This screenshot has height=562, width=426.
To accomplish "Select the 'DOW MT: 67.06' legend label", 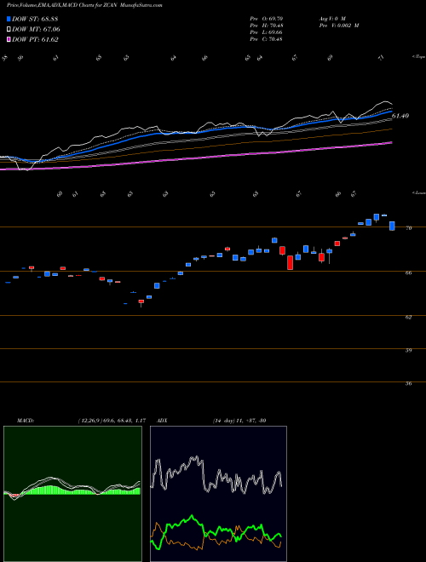I will pyautogui.click(x=36, y=30).
